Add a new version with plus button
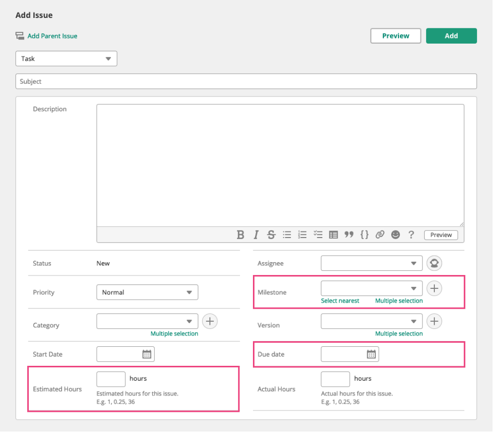Viewport: 493px width, 432px height. [434, 321]
